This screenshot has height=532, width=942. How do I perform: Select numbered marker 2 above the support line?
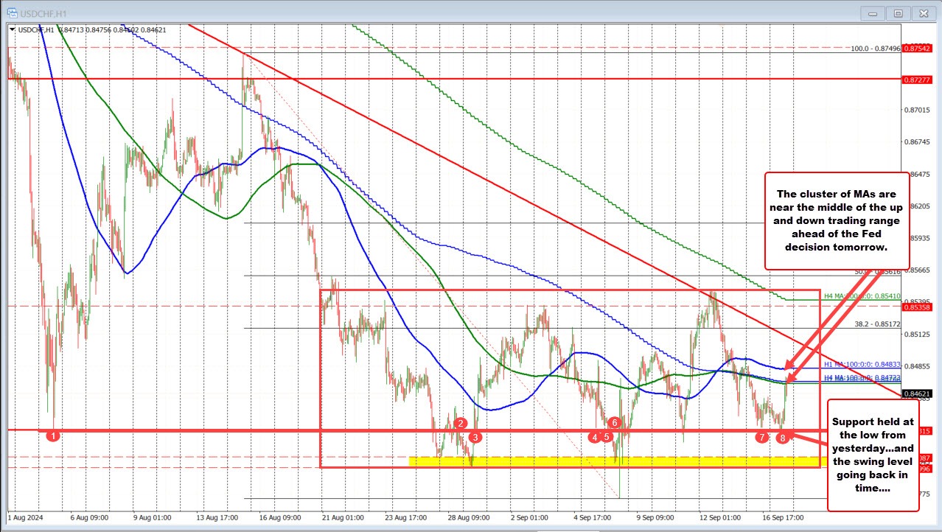click(x=461, y=424)
